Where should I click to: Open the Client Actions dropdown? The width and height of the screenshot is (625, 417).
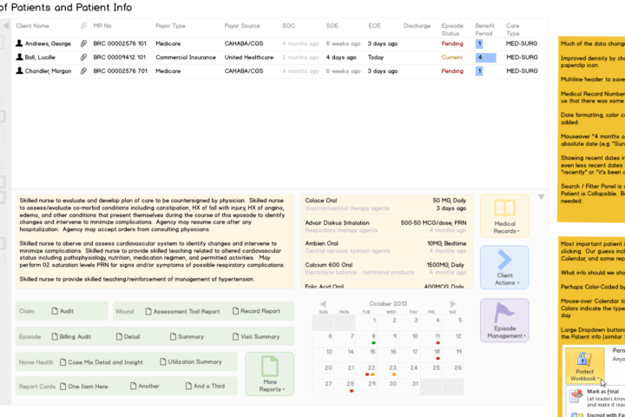pyautogui.click(x=504, y=268)
